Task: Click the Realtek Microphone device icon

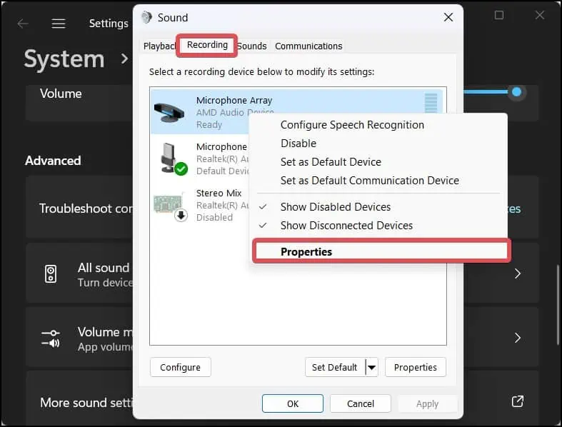Action: [170, 159]
